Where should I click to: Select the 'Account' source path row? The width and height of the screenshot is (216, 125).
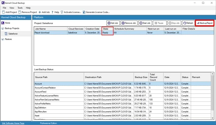click(122, 84)
